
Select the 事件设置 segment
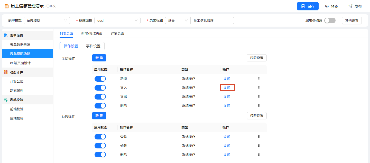(x=93, y=46)
